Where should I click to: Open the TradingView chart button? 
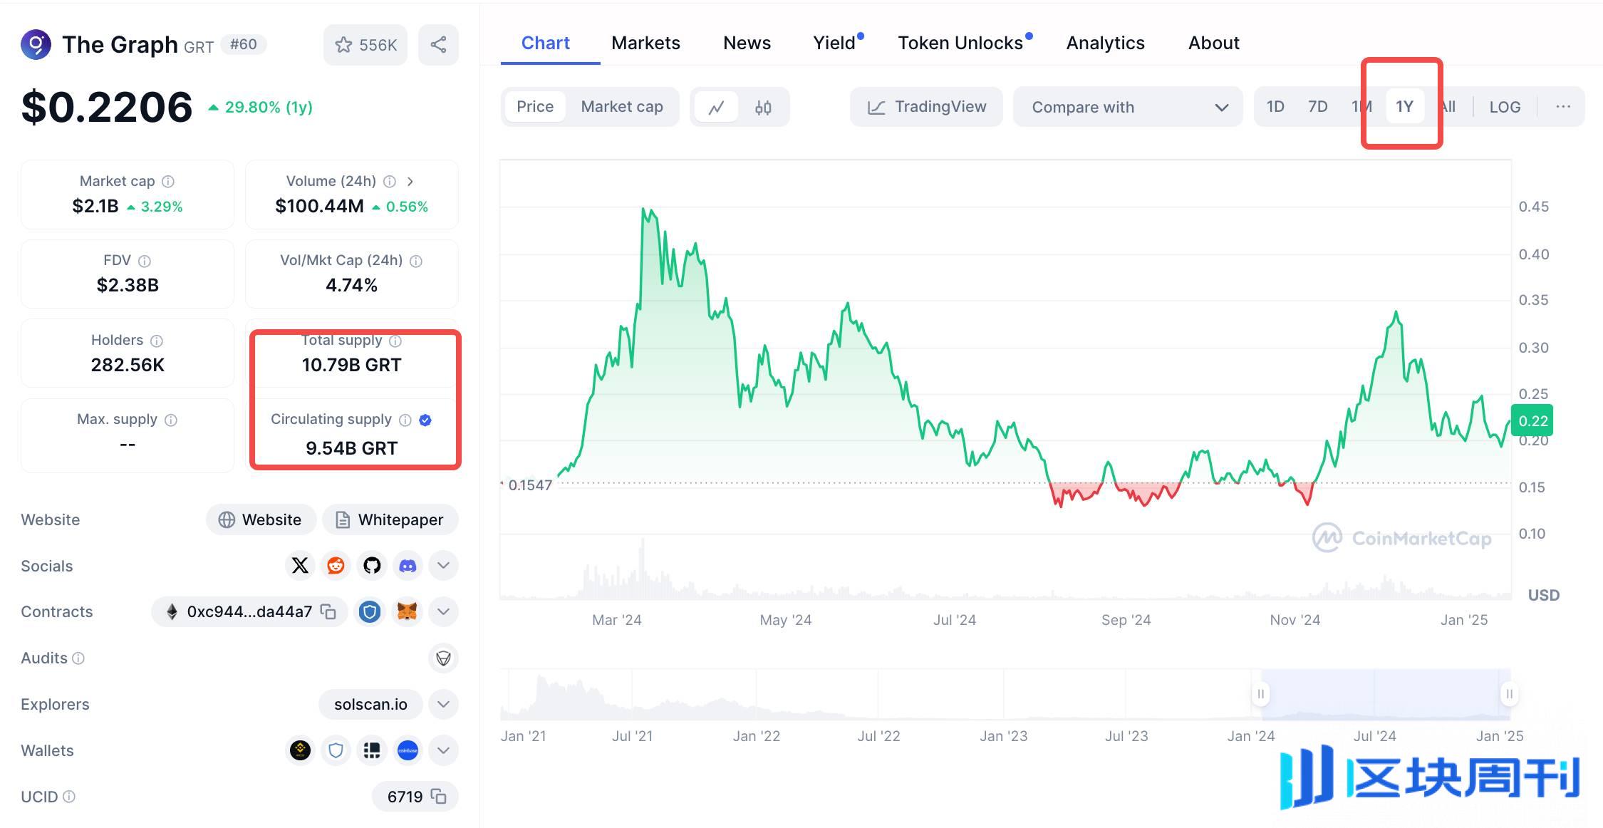[926, 107]
